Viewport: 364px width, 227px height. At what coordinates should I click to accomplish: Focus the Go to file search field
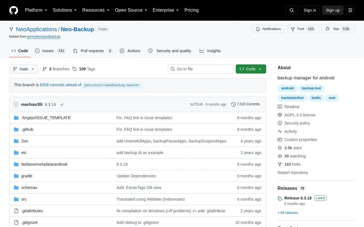pos(200,69)
